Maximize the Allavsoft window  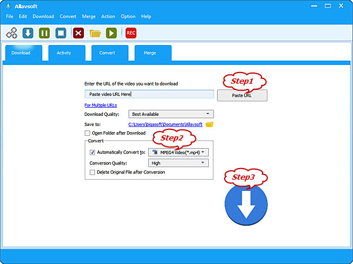point(328,6)
